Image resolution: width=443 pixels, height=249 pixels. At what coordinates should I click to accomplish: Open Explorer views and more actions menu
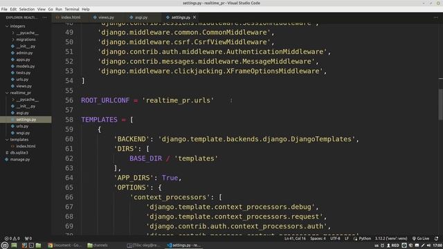pos(44,17)
